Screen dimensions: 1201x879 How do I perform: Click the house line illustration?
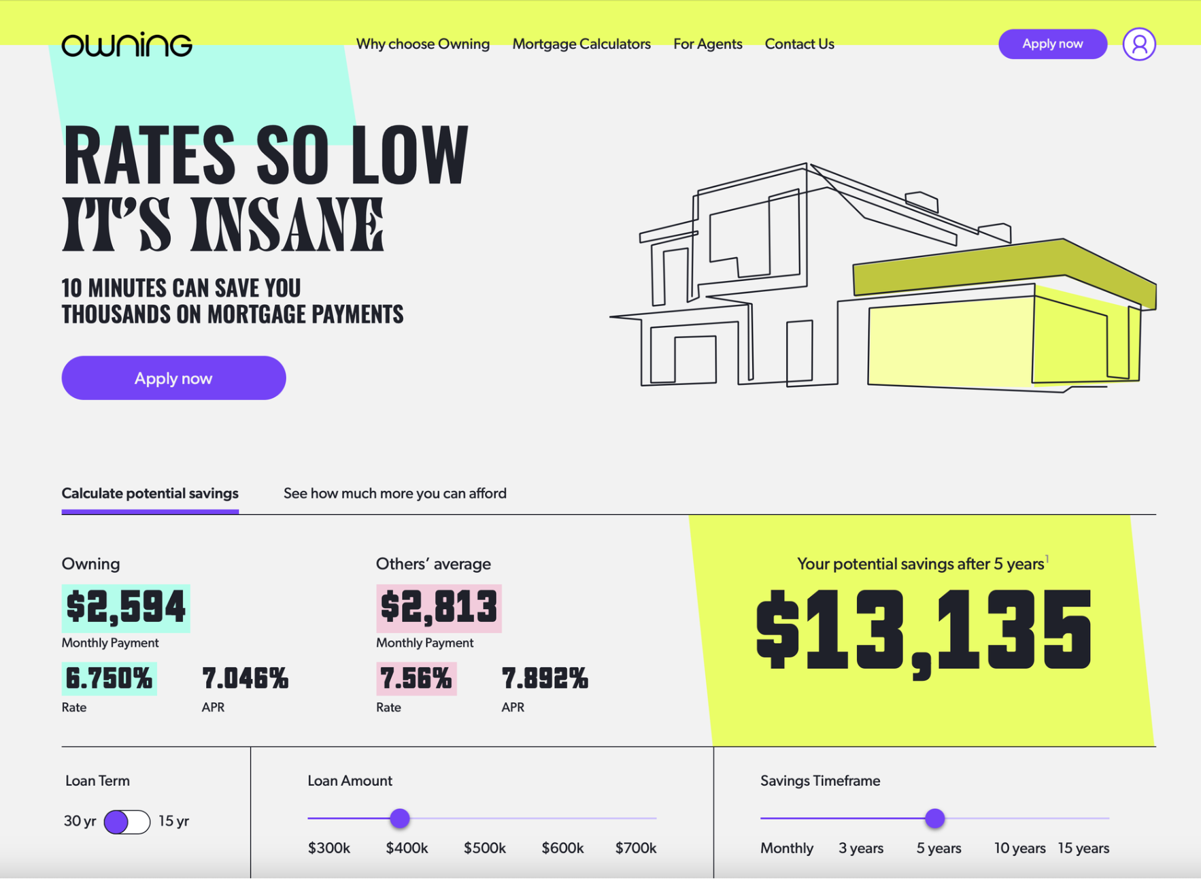883,278
